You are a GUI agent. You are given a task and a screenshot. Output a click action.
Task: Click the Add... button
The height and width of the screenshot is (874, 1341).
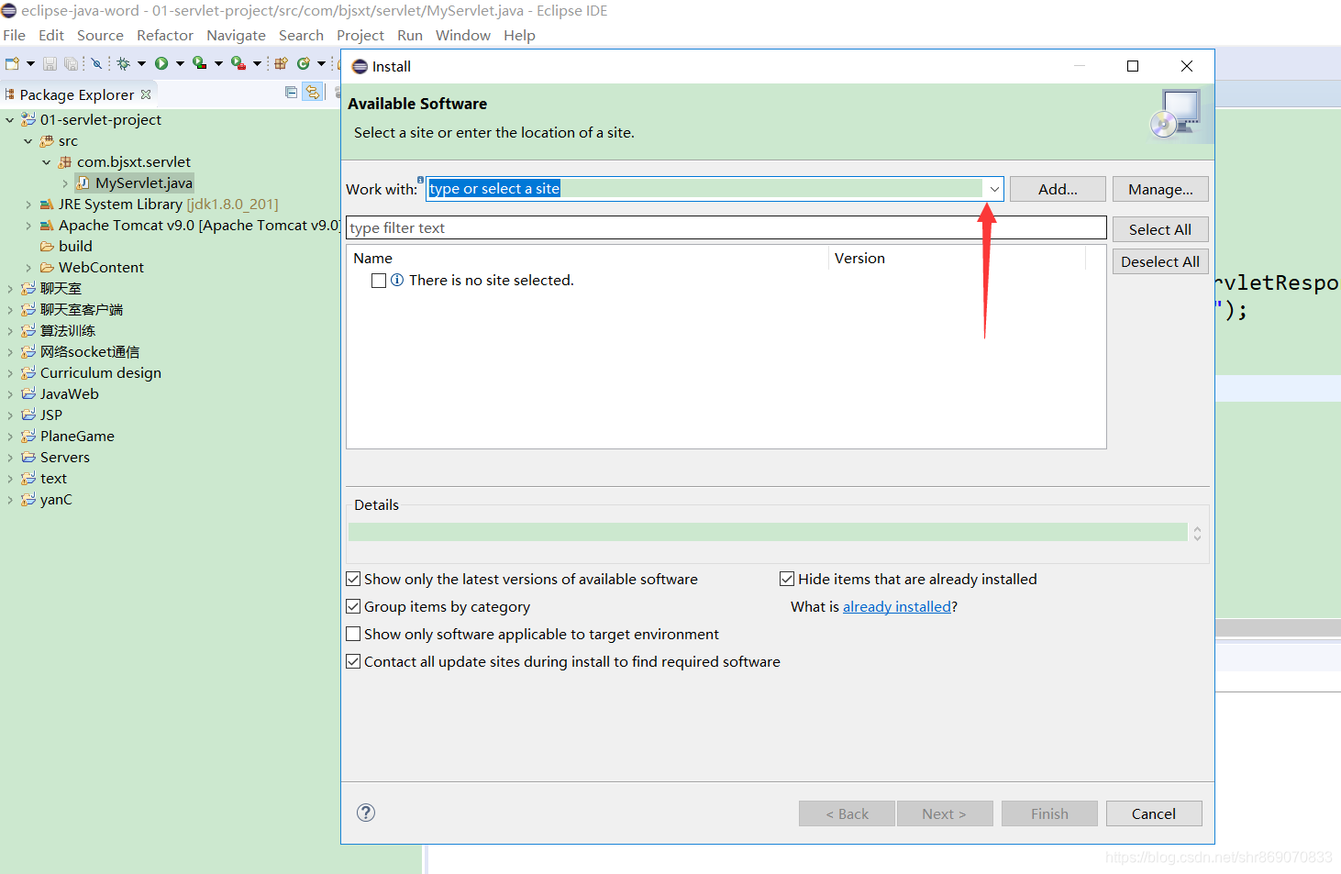pyautogui.click(x=1058, y=189)
